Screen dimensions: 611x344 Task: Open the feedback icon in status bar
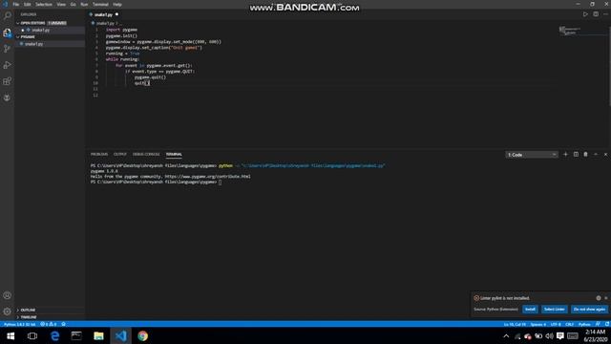pos(598,324)
